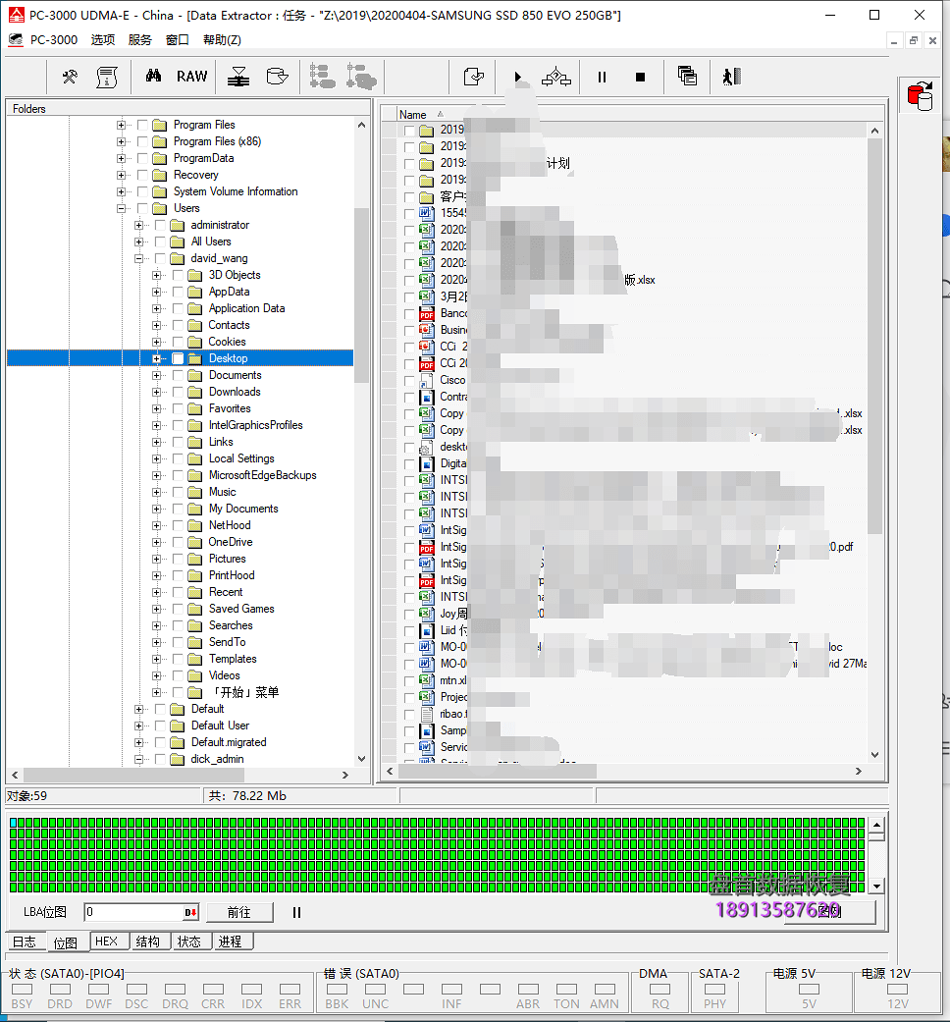This screenshot has height=1022, width=950.
Task: Expand the Desktop folder node
Action: 156,358
